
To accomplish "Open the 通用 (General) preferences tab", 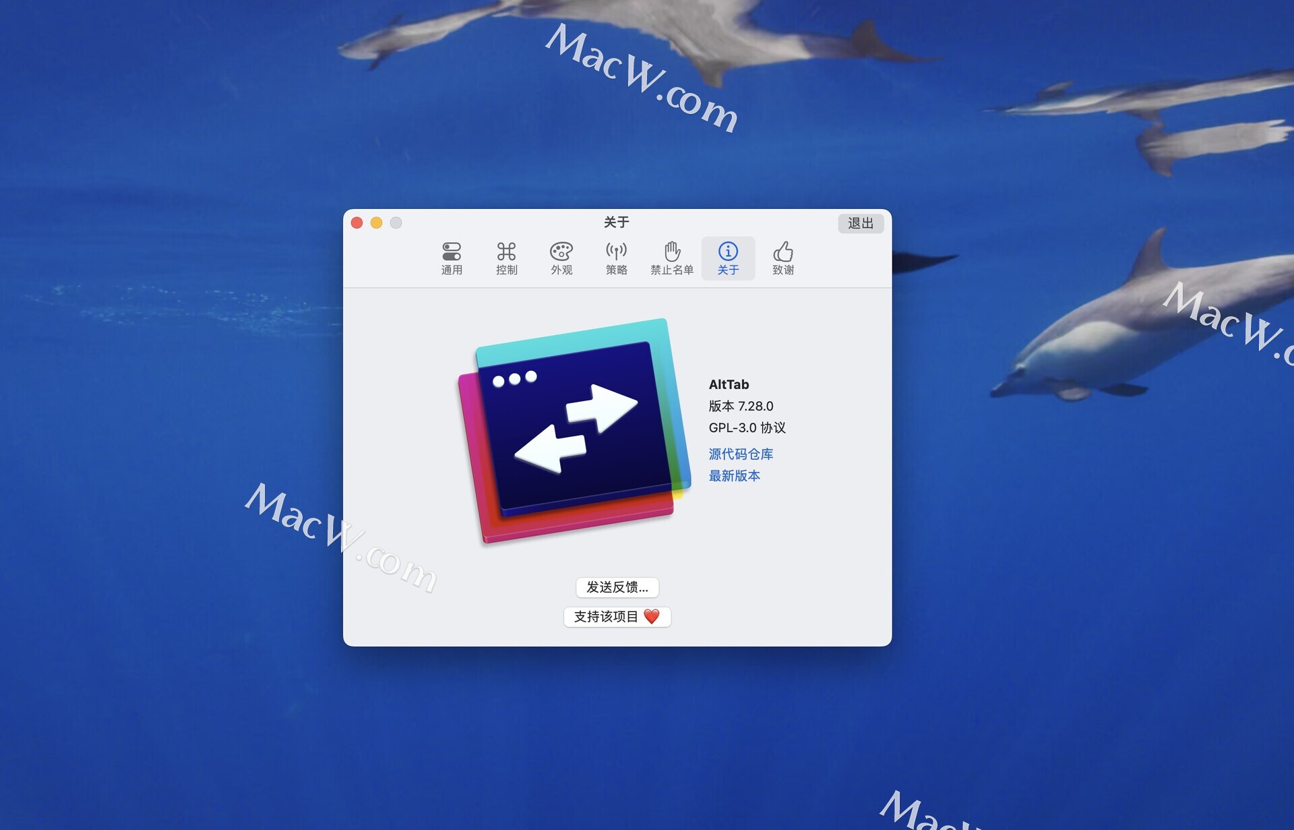I will (452, 258).
